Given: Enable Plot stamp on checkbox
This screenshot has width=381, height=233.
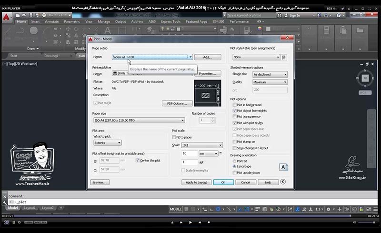Looking at the screenshot, I should tap(234, 142).
